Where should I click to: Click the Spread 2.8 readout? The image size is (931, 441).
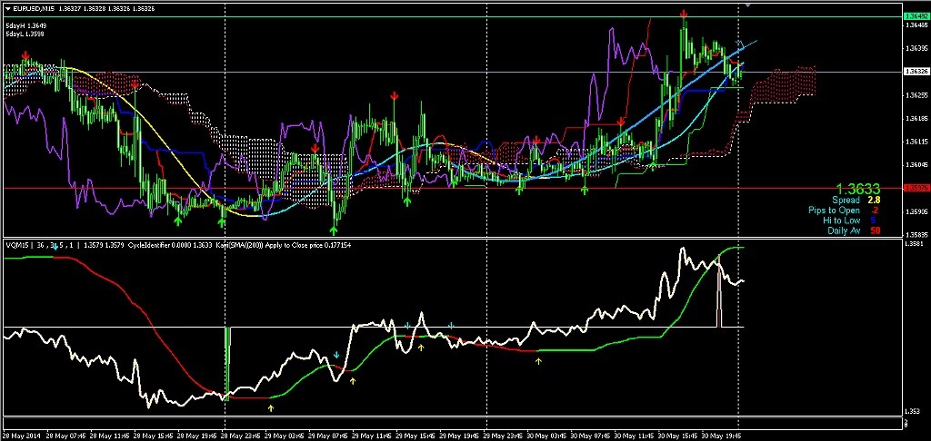[x=855, y=201]
